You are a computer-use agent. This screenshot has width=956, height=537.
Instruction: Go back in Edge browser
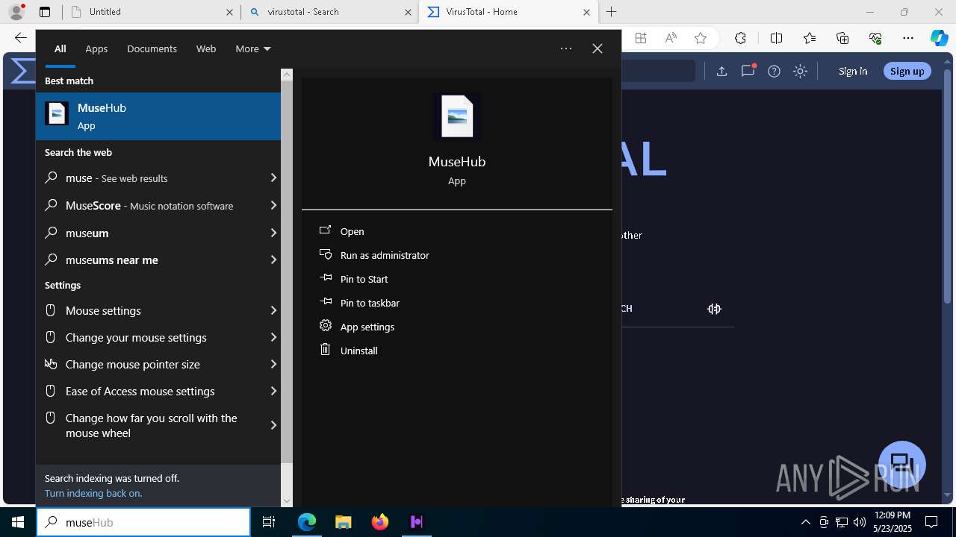[20, 38]
